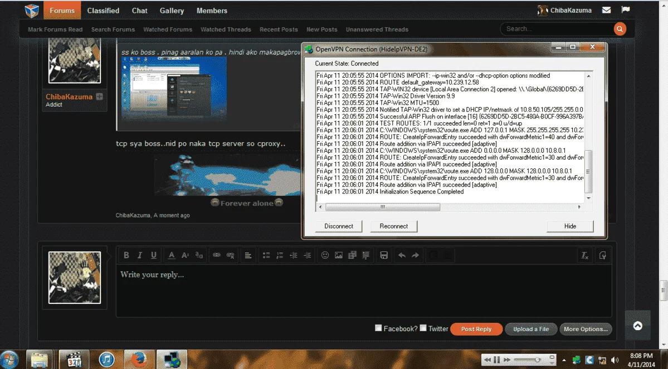Enable the Facebook share checkbox

click(x=378, y=328)
